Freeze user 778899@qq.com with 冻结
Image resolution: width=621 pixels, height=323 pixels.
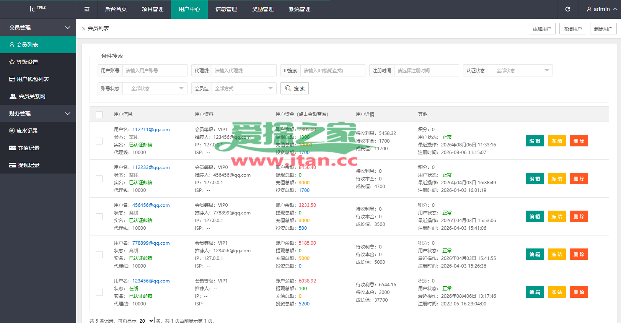[x=557, y=254]
